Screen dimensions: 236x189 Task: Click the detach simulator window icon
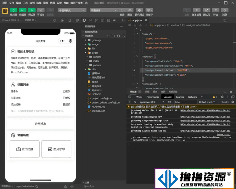[x=77, y=20]
